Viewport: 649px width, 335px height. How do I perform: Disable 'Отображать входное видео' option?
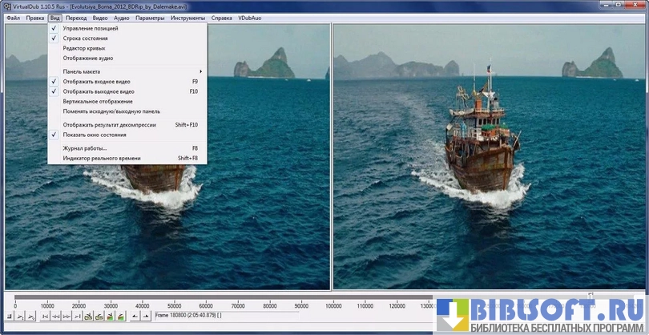pyautogui.click(x=96, y=82)
